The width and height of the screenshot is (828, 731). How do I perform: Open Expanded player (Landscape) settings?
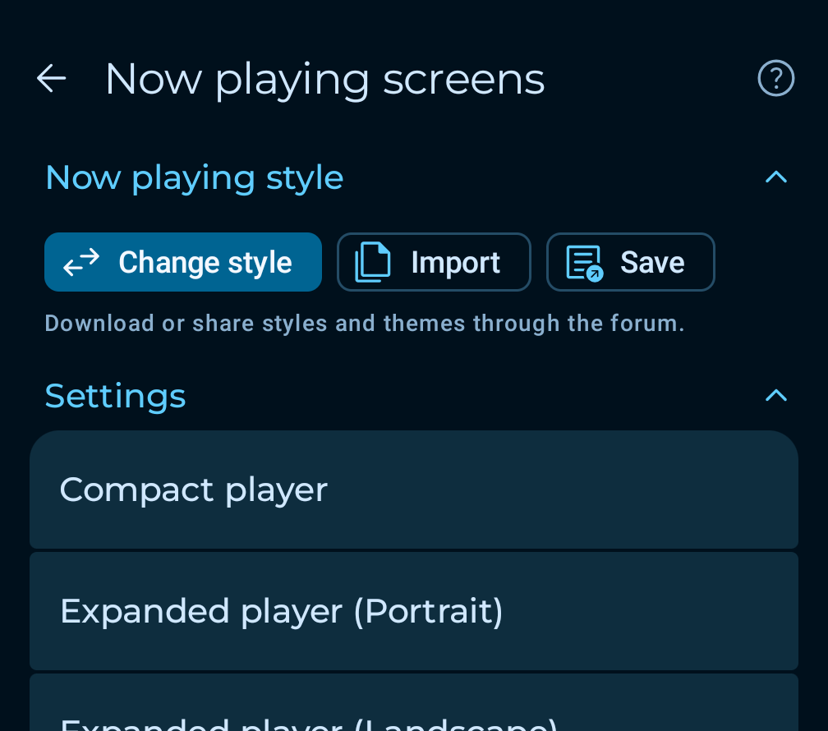[x=413, y=716]
